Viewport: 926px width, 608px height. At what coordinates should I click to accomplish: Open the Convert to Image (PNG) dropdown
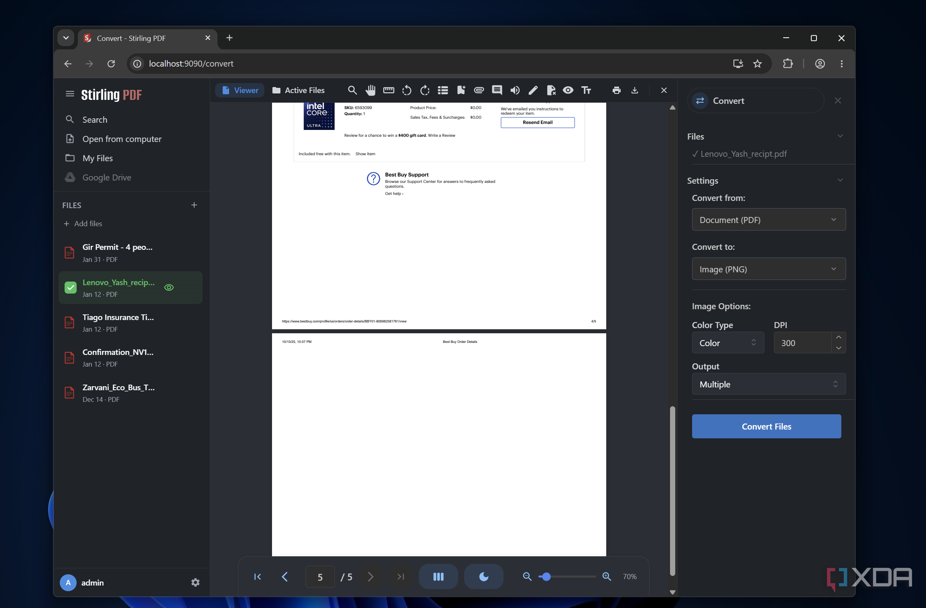tap(769, 269)
